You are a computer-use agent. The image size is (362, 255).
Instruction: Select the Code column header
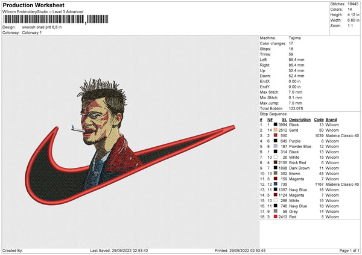[319, 120]
